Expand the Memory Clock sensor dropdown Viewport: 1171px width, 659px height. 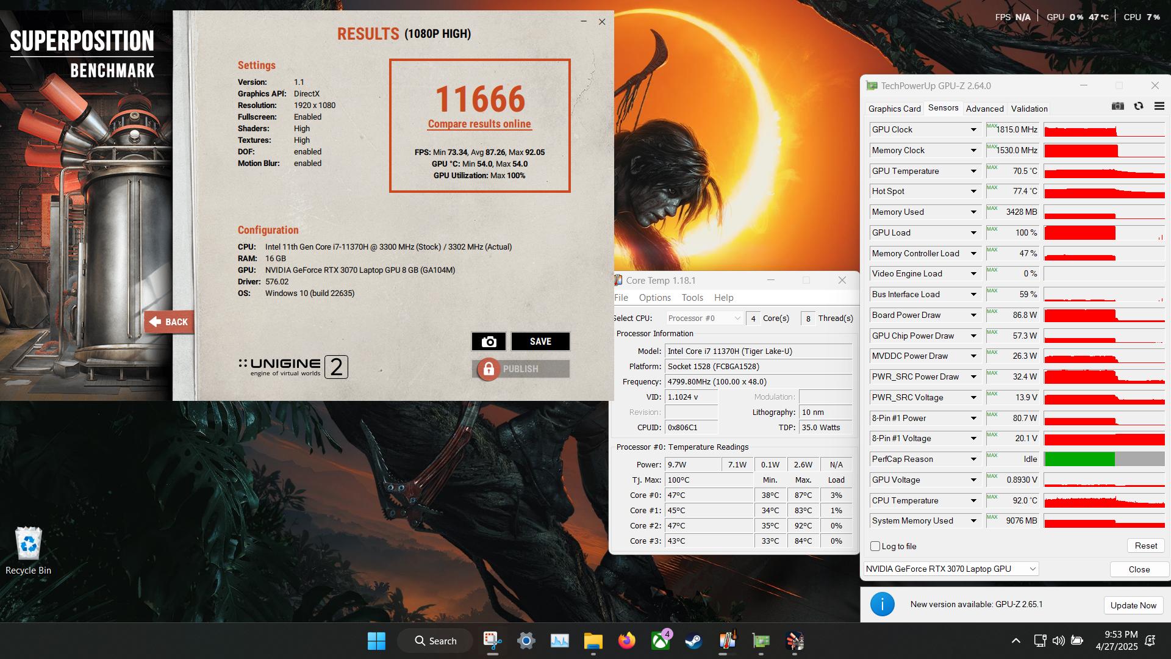(x=973, y=151)
